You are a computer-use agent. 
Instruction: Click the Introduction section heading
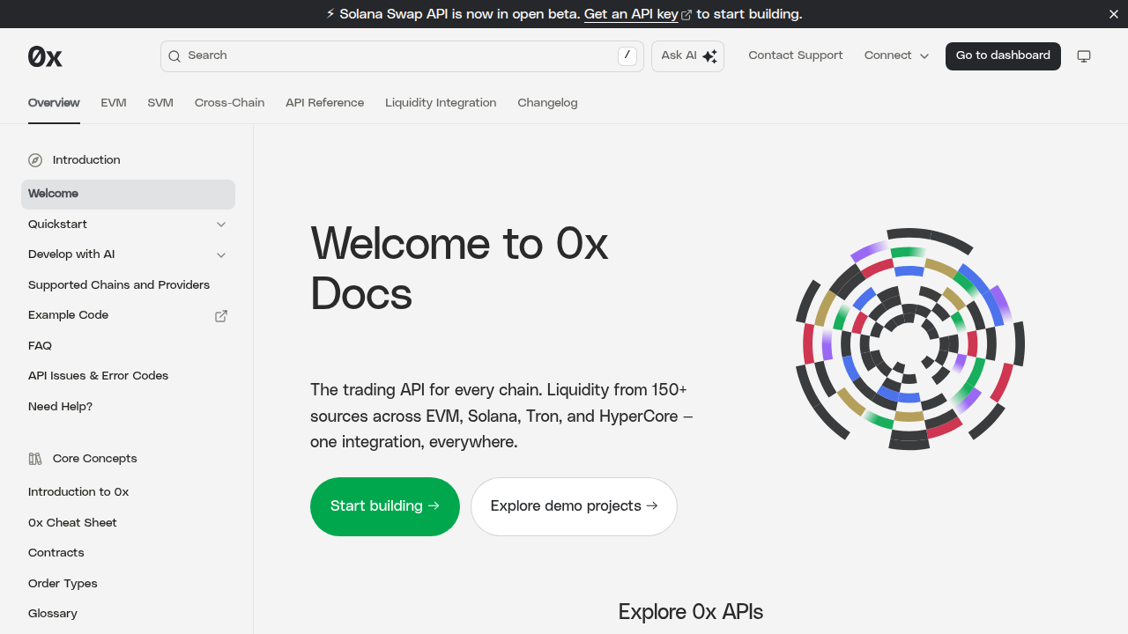tap(86, 160)
